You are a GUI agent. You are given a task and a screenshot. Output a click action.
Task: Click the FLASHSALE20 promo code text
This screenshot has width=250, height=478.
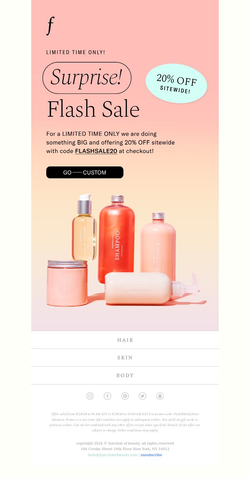point(96,151)
